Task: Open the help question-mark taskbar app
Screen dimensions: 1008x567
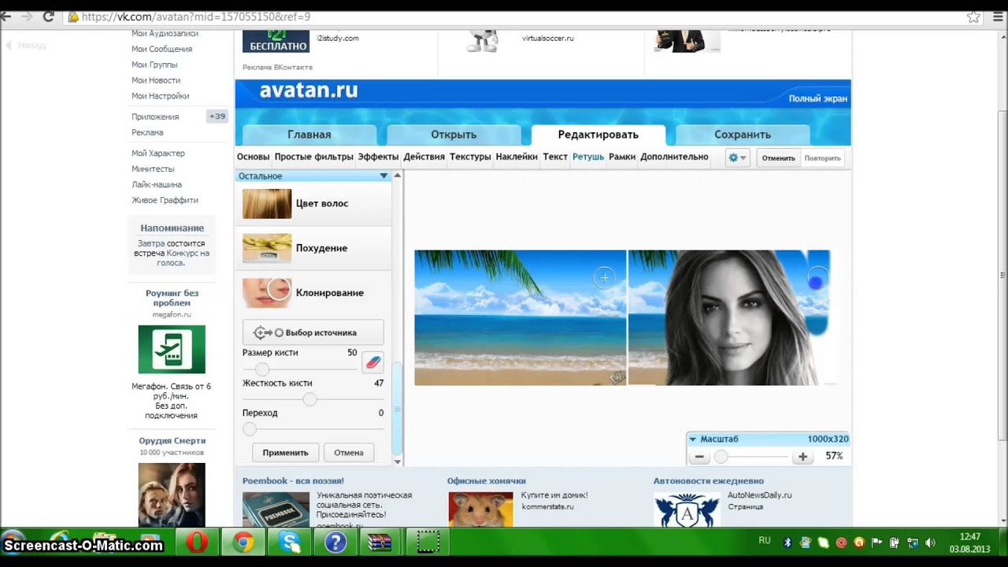Action: pyautogui.click(x=335, y=543)
